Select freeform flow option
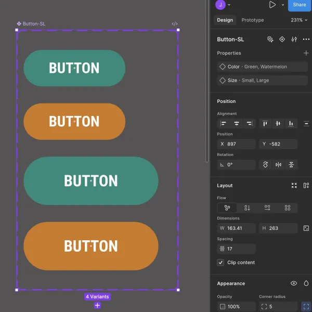This screenshot has height=312, width=312. tap(227, 208)
